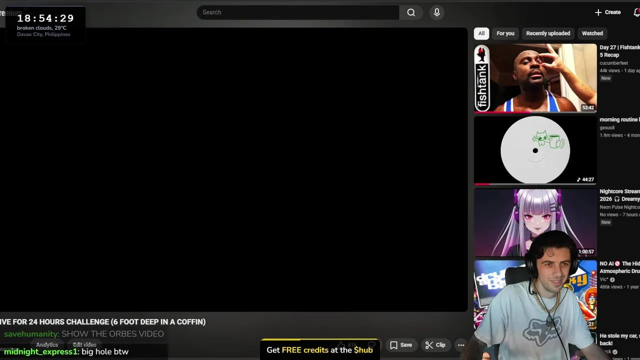Image resolution: width=640 pixels, height=360 pixels.
Task: Open 'morning routine' video title
Action: tap(619, 120)
